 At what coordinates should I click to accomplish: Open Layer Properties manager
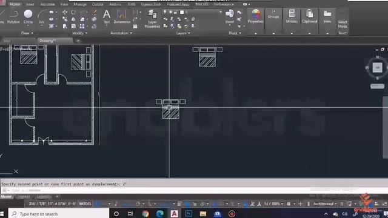tap(152, 19)
